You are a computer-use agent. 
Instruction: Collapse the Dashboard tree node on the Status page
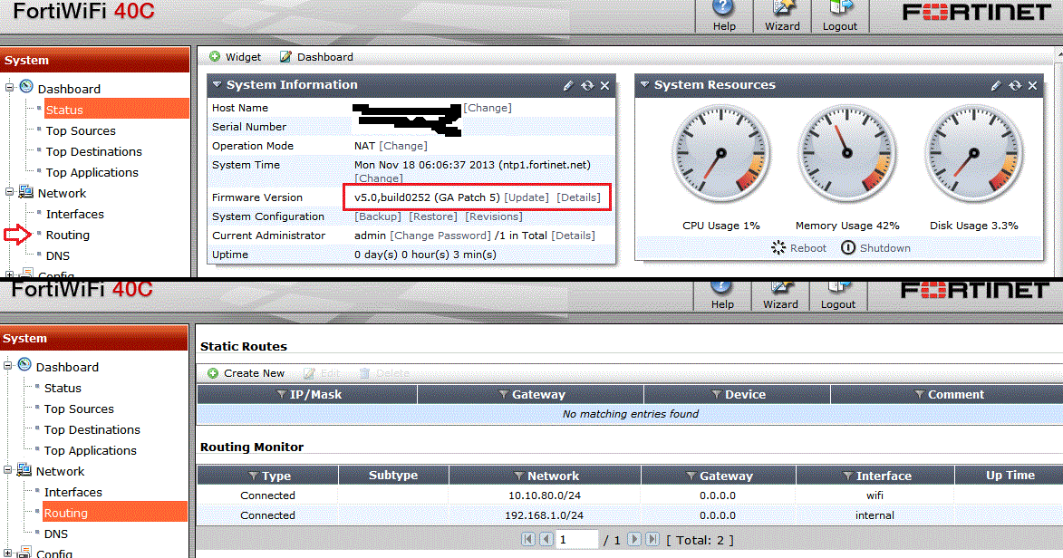click(x=9, y=88)
